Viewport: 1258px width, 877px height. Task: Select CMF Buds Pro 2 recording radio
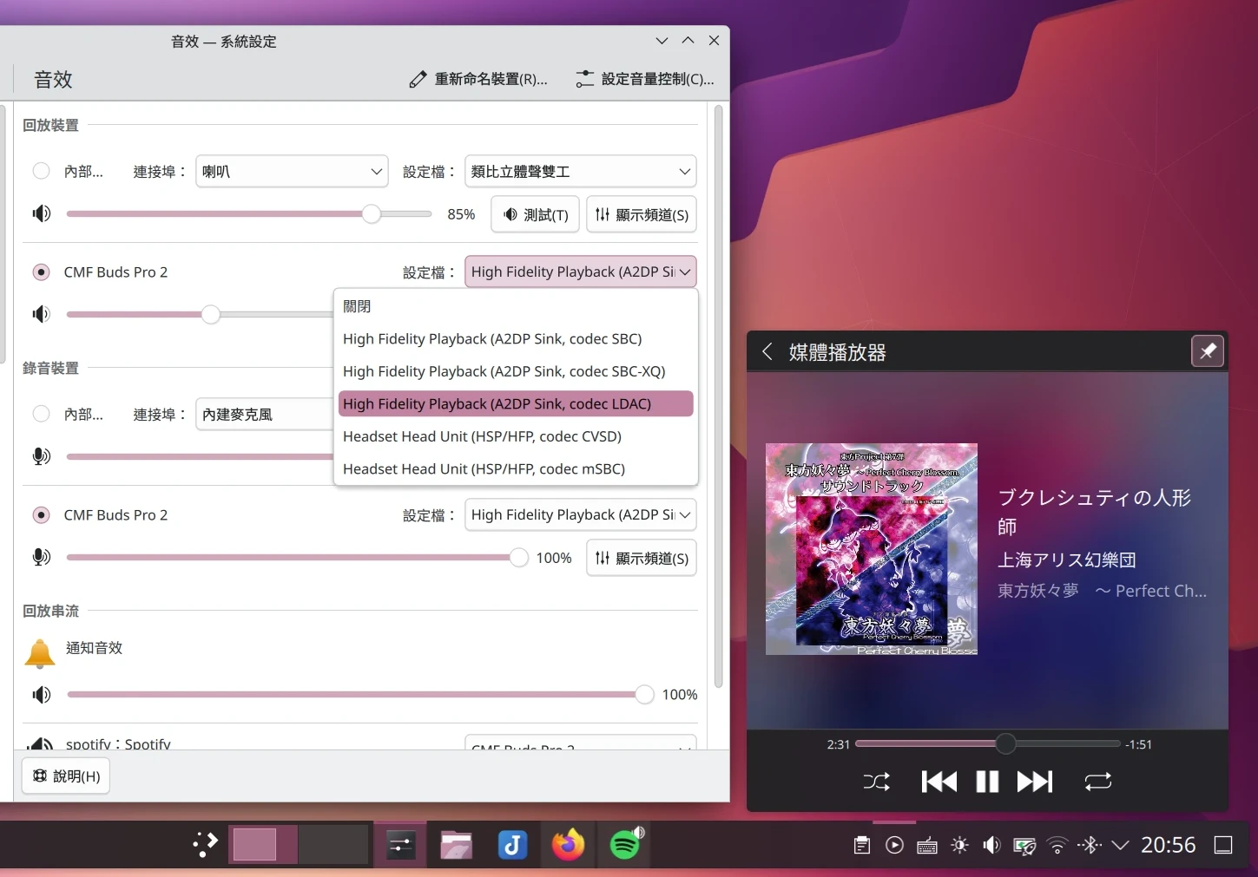pos(41,514)
